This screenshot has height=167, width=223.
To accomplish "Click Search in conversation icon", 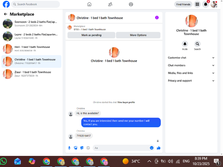I will point(197,44).
